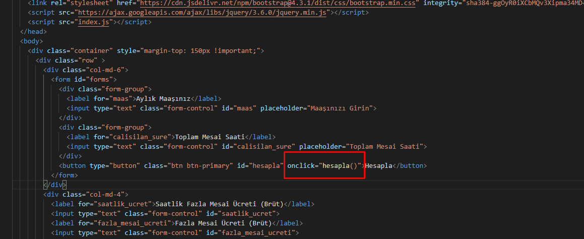
Task: Select the "container" class value
Action: (92, 51)
